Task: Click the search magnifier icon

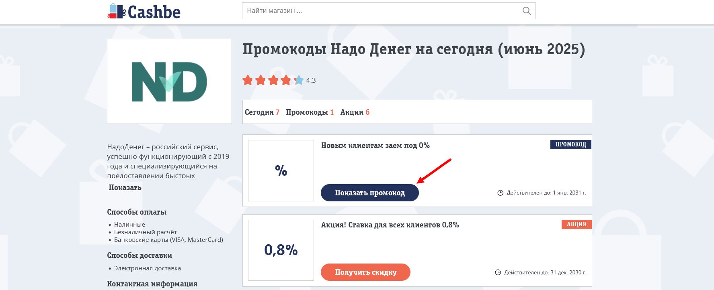Action: click(526, 11)
